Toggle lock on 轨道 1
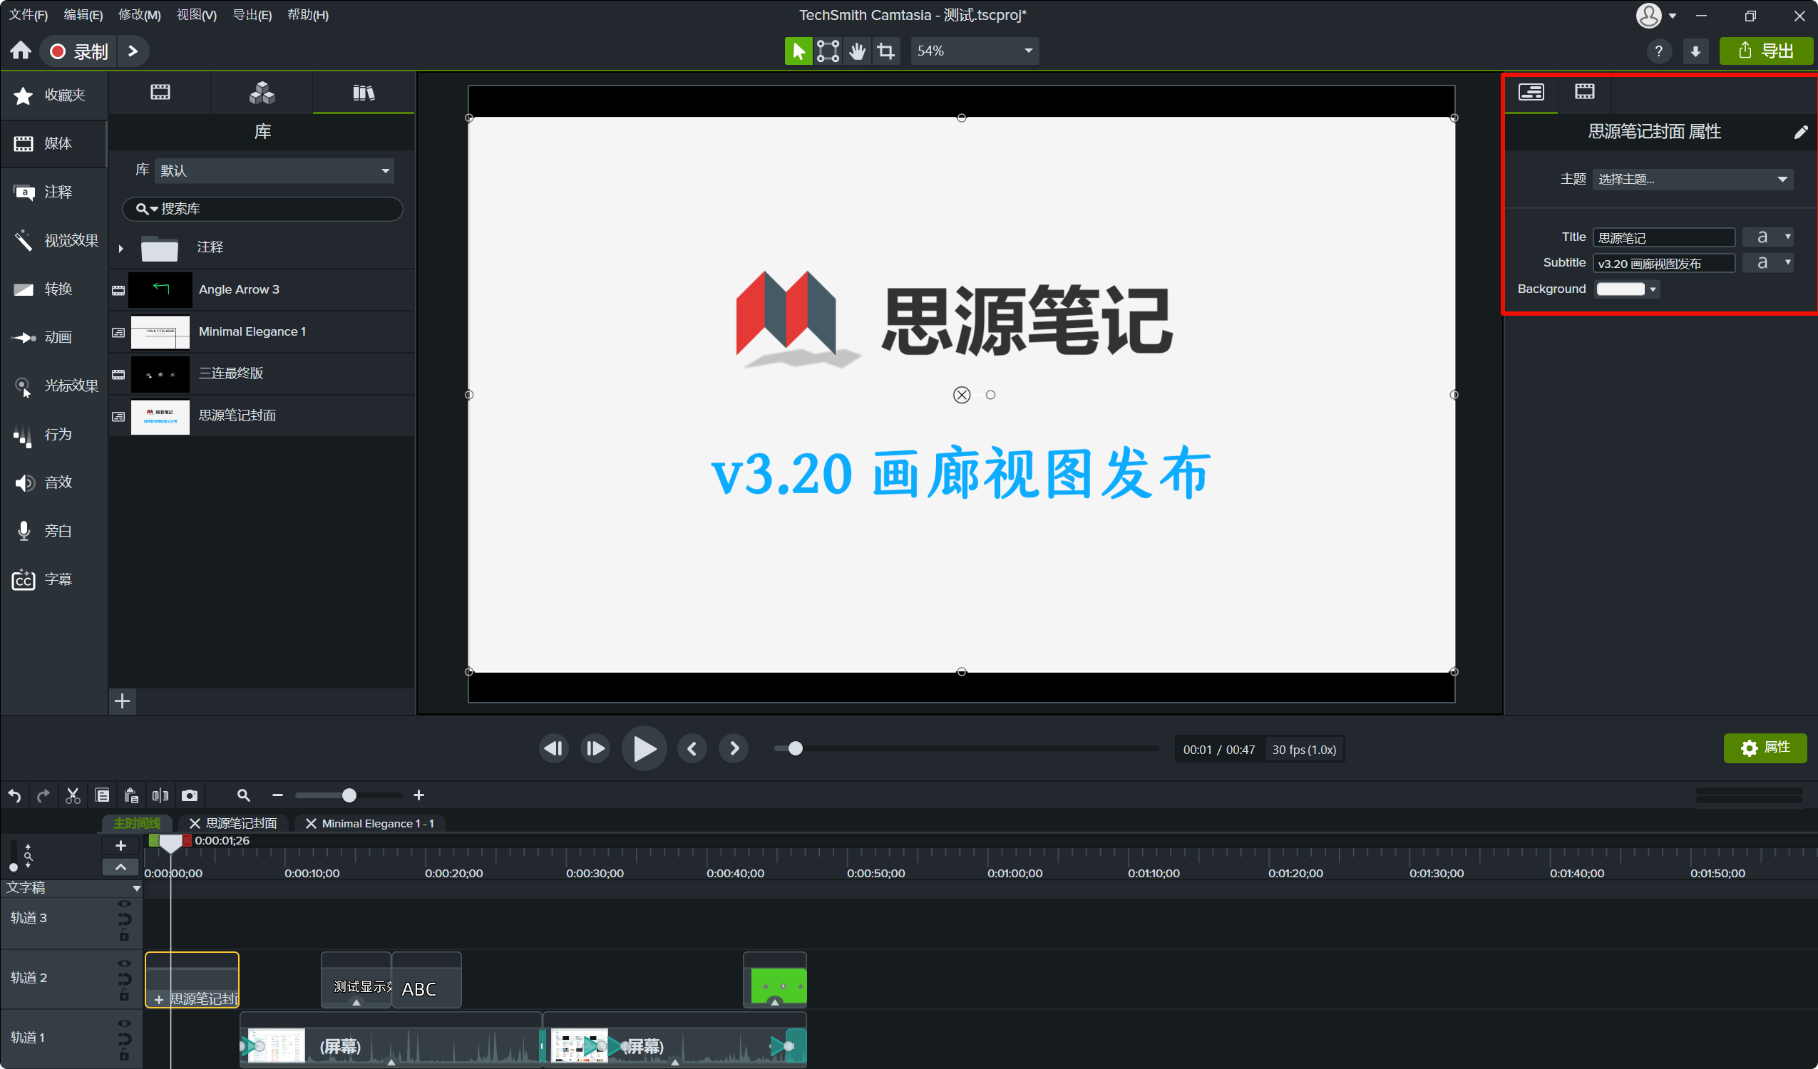This screenshot has width=1818, height=1069. pyautogui.click(x=124, y=1055)
